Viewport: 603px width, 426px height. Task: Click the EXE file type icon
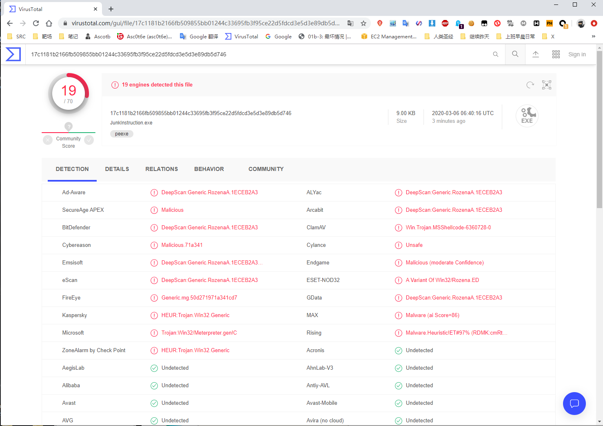point(527,116)
